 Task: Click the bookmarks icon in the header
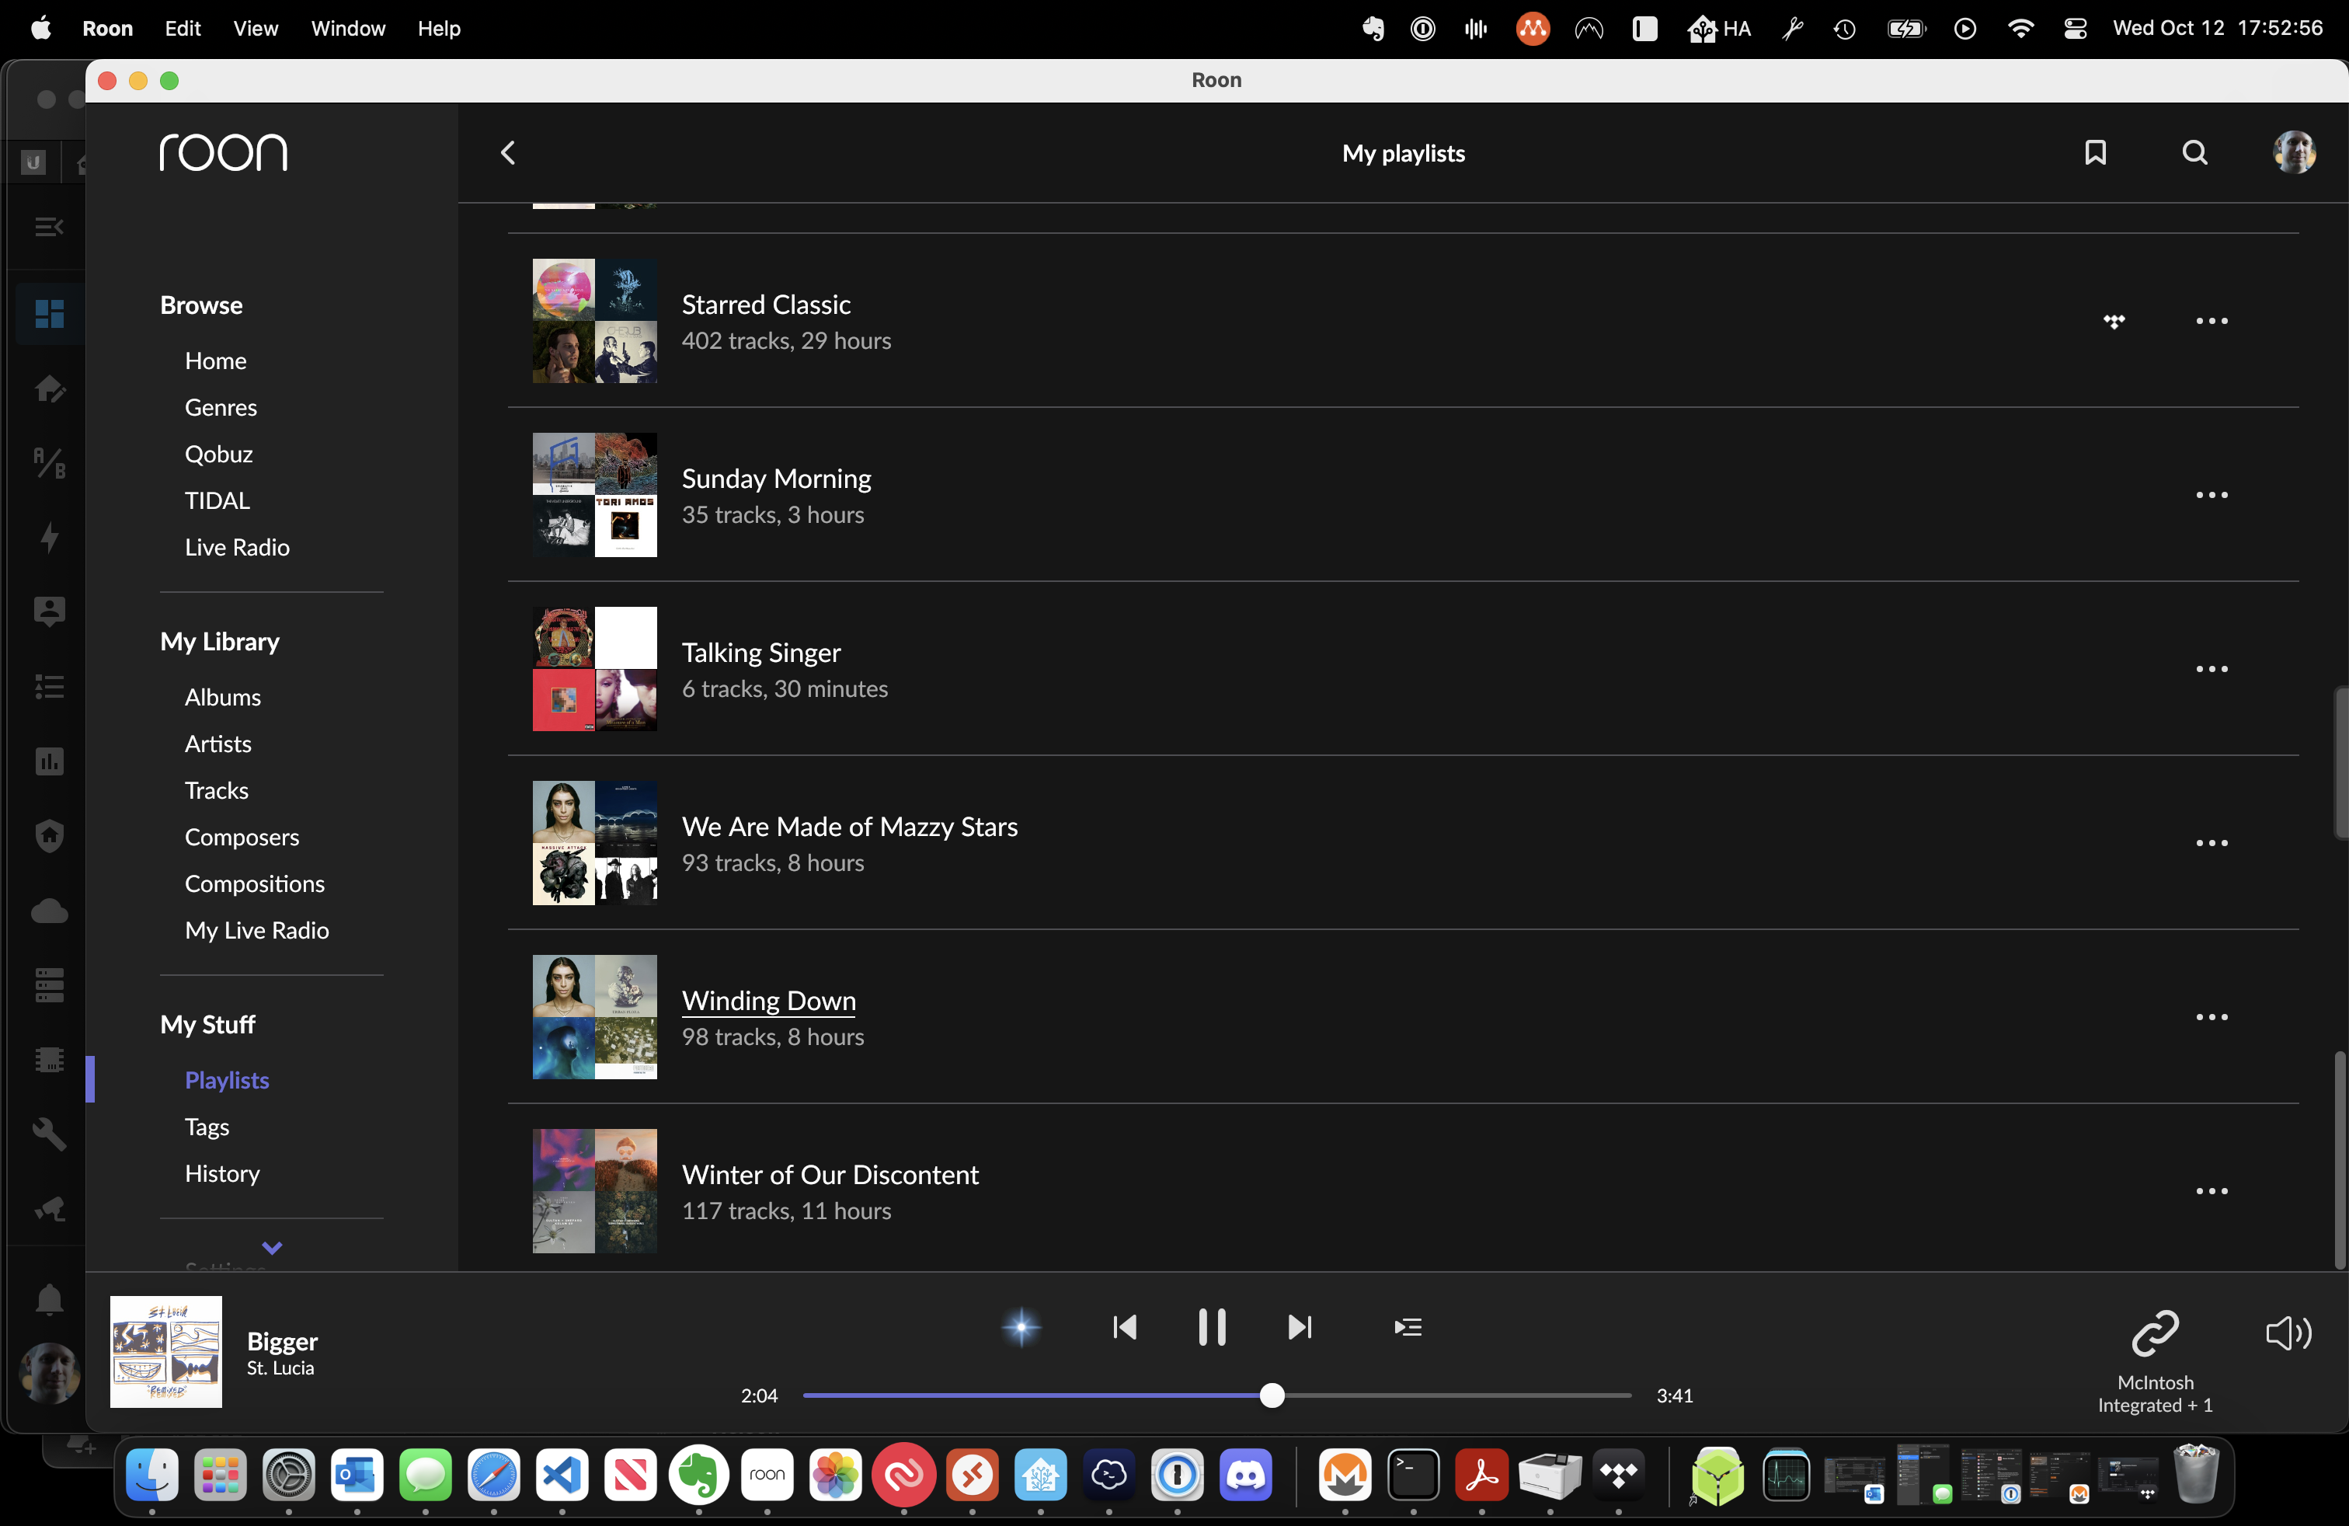[x=2097, y=152]
